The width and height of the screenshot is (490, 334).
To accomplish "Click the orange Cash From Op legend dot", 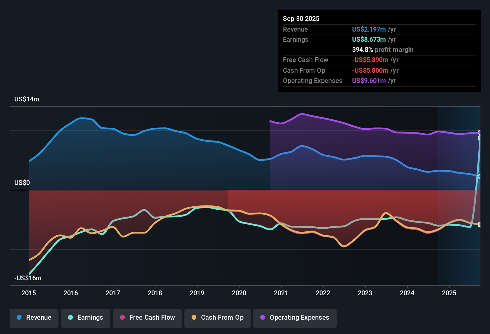I will 194,318.
